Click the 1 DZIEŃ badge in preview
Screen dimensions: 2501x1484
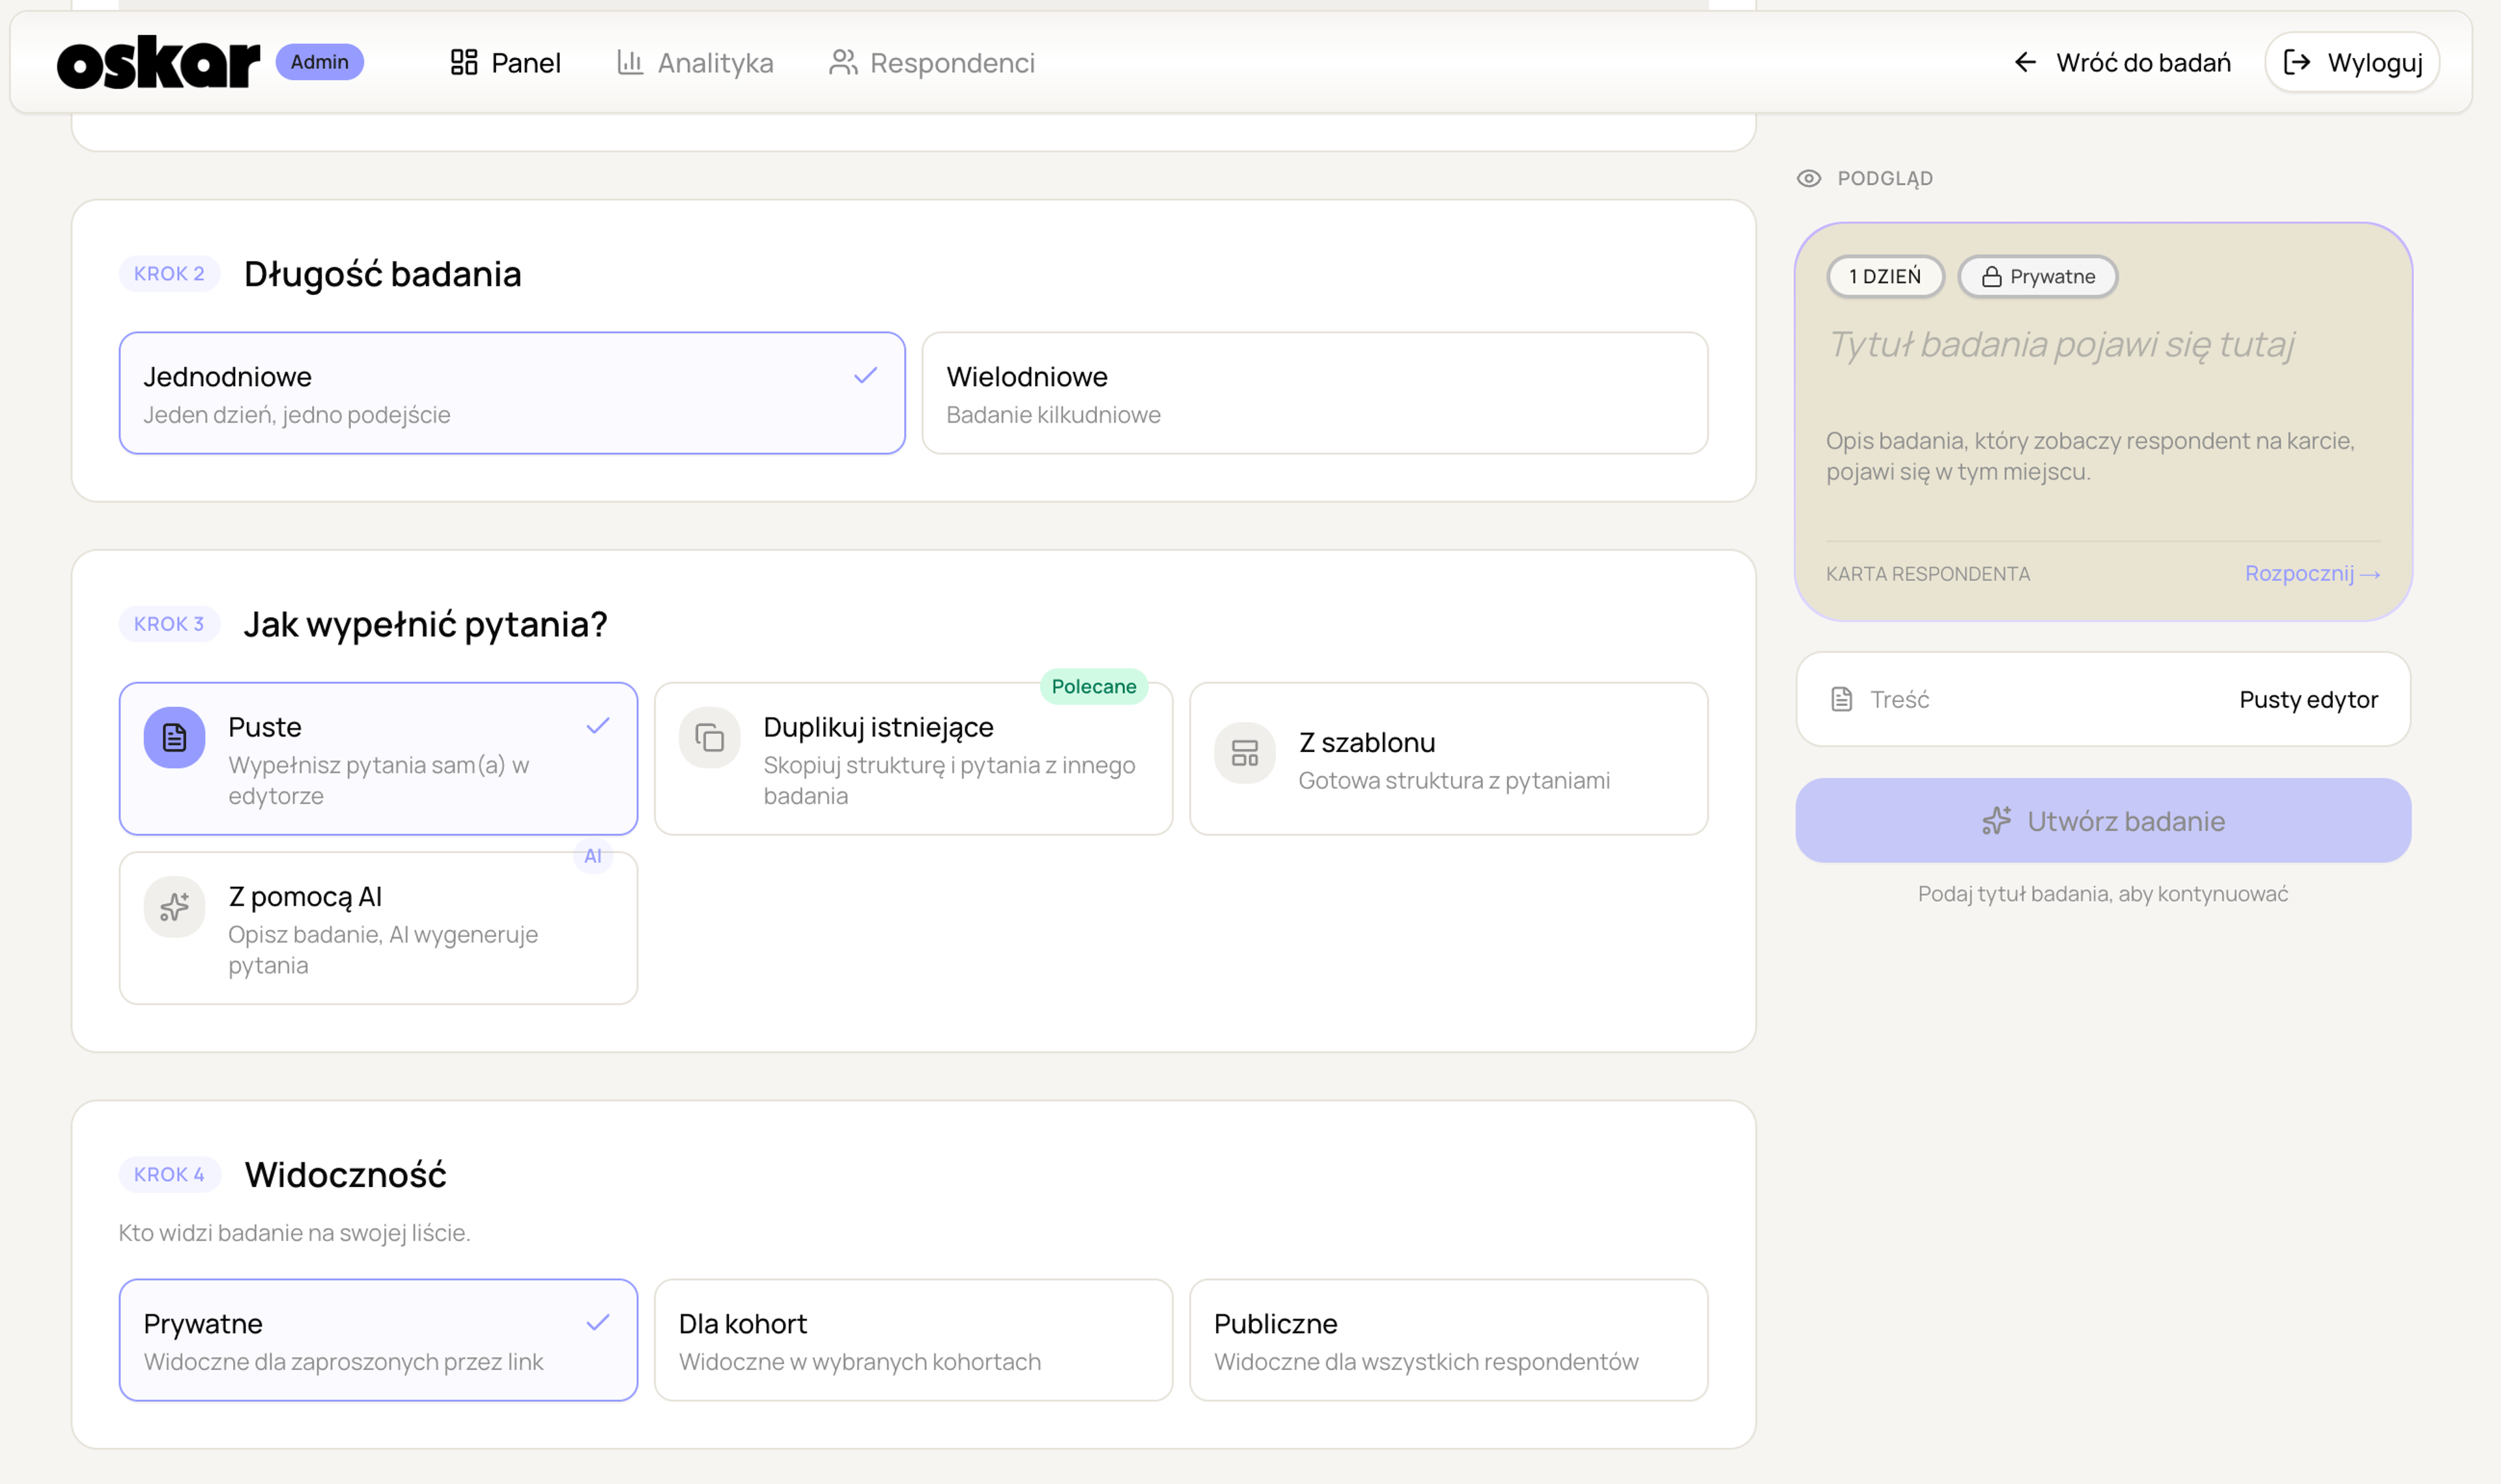[x=1885, y=277]
